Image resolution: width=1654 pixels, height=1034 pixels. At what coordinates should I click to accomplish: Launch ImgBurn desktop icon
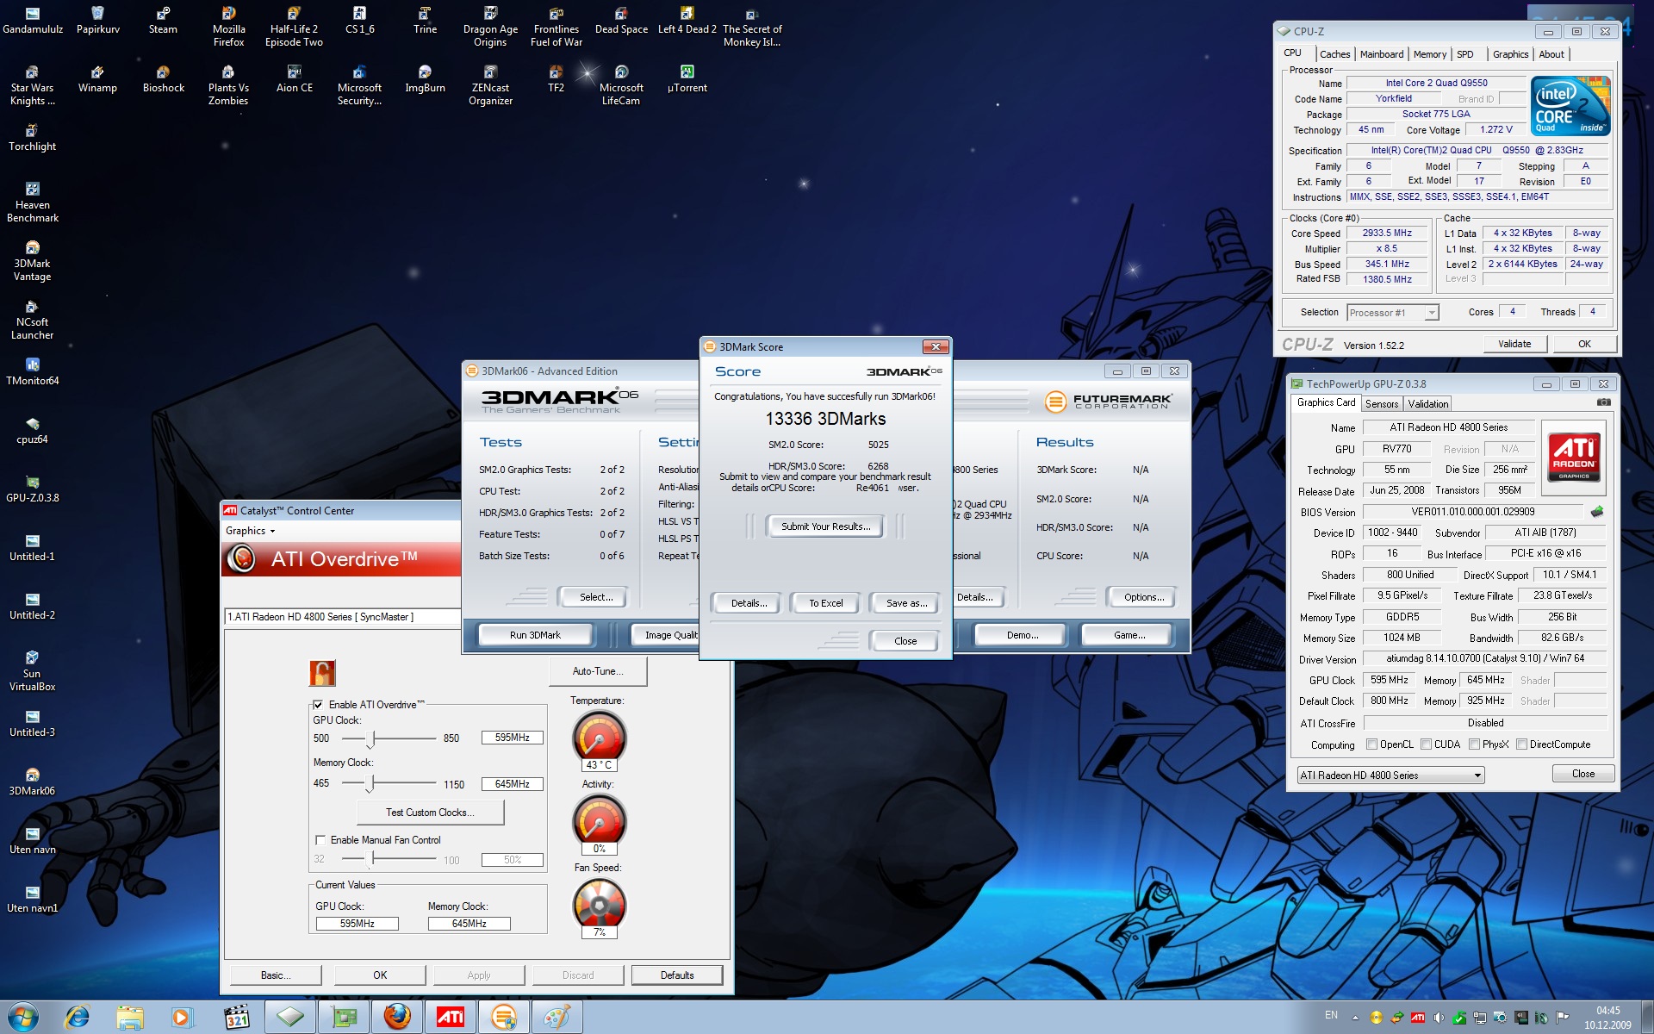pyautogui.click(x=425, y=79)
